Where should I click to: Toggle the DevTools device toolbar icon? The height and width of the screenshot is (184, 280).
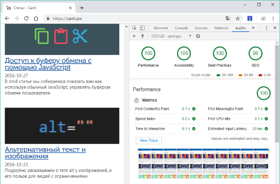pyautogui.click(x=142, y=28)
